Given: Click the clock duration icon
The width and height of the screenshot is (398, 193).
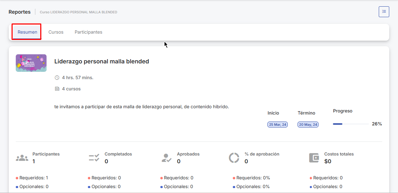Looking at the screenshot, I should (57, 78).
